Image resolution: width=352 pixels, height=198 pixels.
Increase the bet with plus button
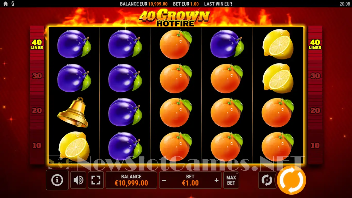216,180
